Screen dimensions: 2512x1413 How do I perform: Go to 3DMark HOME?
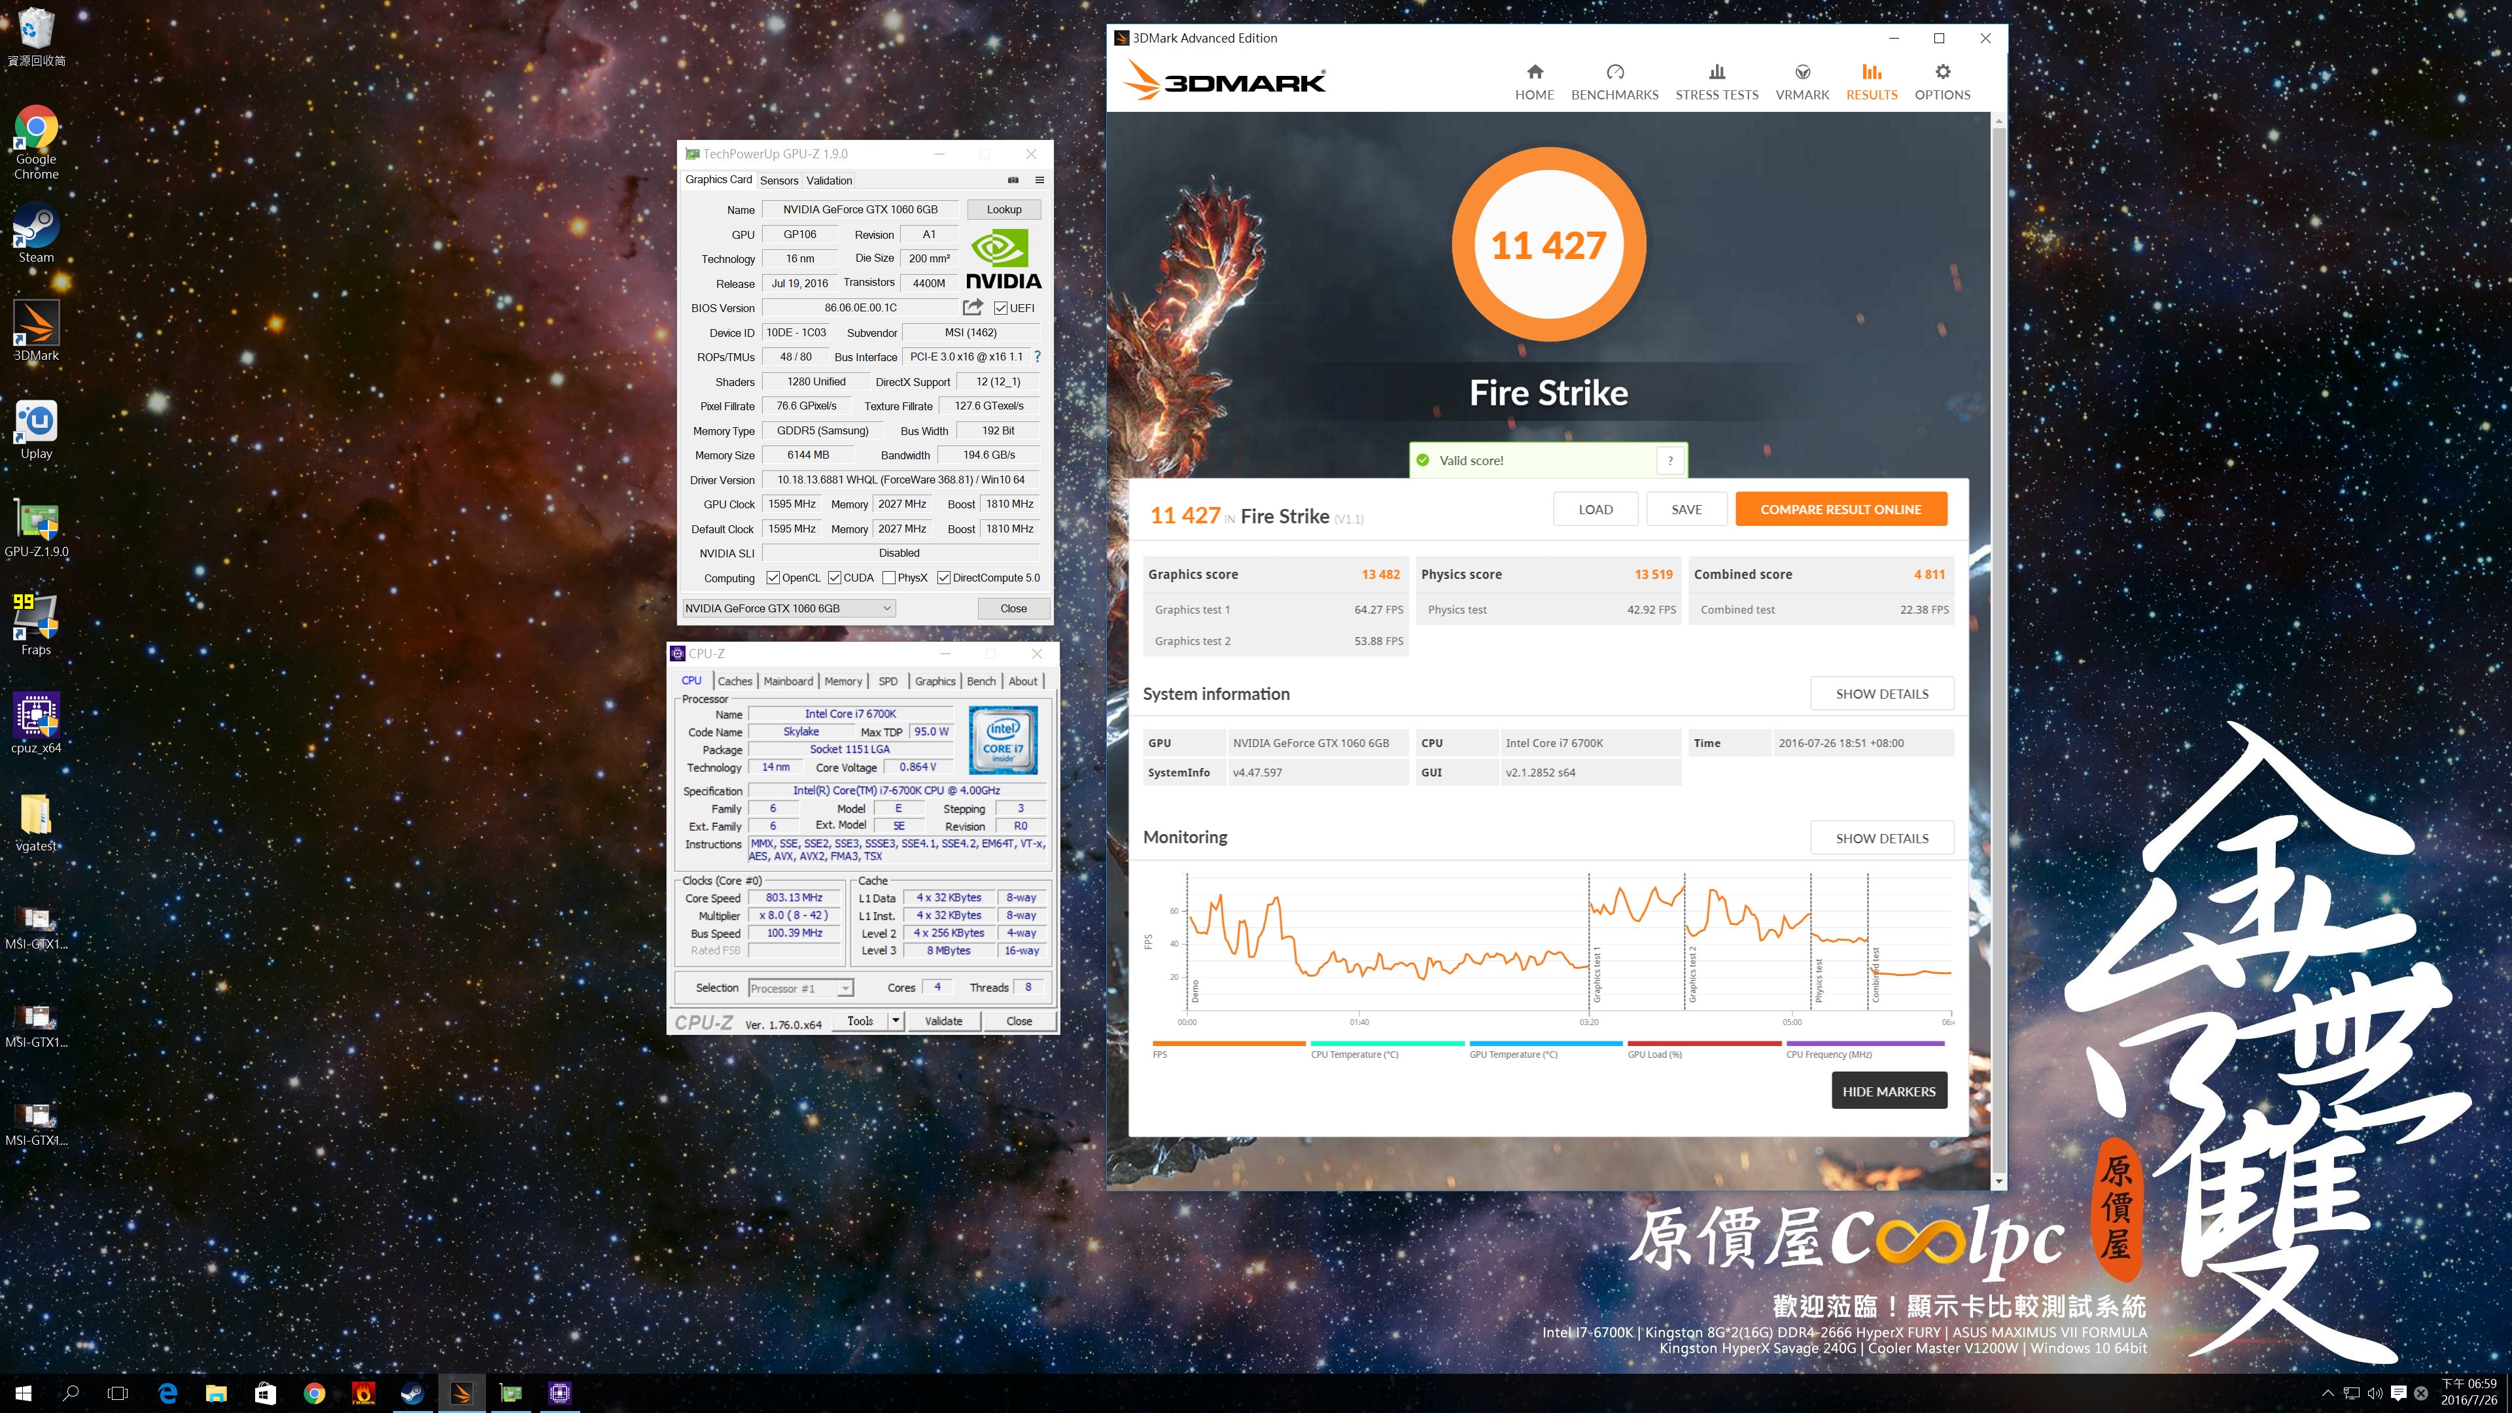coord(1534,82)
